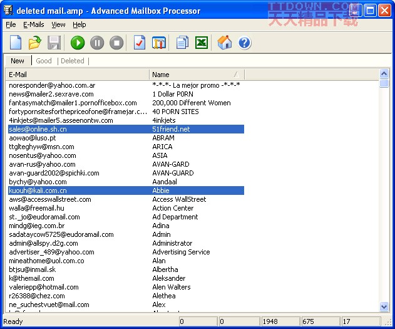
Task: Select the avan-guard2002@spichki.com entry
Action: click(126, 173)
